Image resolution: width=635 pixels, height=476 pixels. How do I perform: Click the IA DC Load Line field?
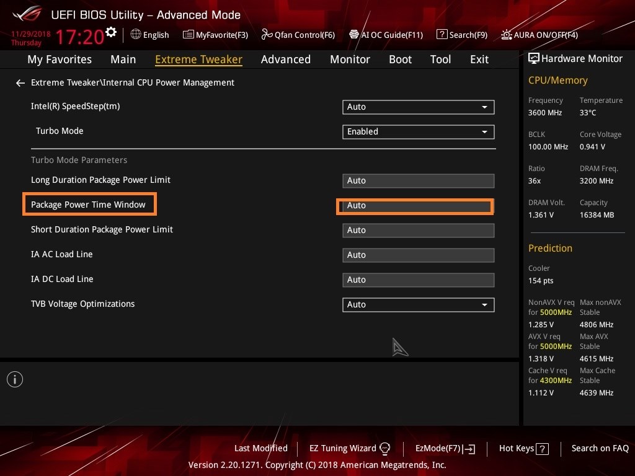[x=419, y=280]
